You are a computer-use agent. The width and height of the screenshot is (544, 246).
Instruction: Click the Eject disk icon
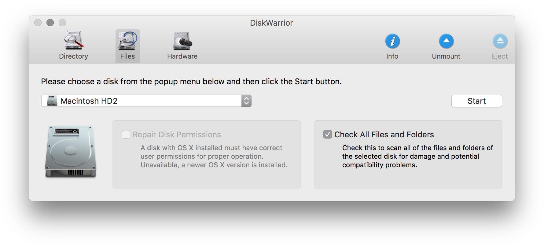pos(500,41)
